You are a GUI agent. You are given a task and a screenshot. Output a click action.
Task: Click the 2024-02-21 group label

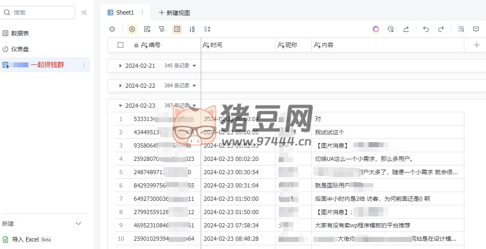pyautogui.click(x=140, y=66)
